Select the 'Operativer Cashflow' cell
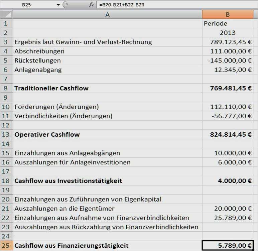 [108, 134]
